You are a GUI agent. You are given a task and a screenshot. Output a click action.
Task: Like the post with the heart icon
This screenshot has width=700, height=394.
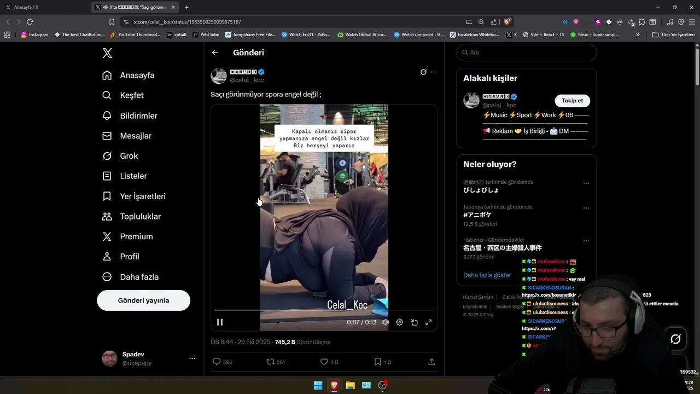pos(324,362)
